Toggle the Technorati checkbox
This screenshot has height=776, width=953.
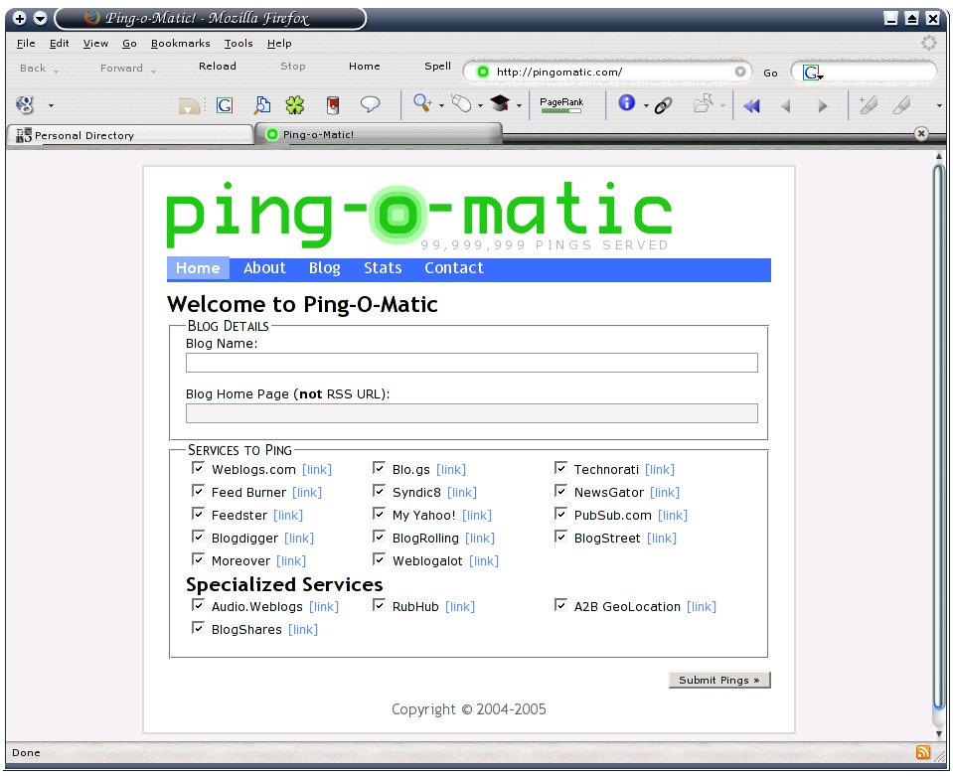pyautogui.click(x=560, y=467)
